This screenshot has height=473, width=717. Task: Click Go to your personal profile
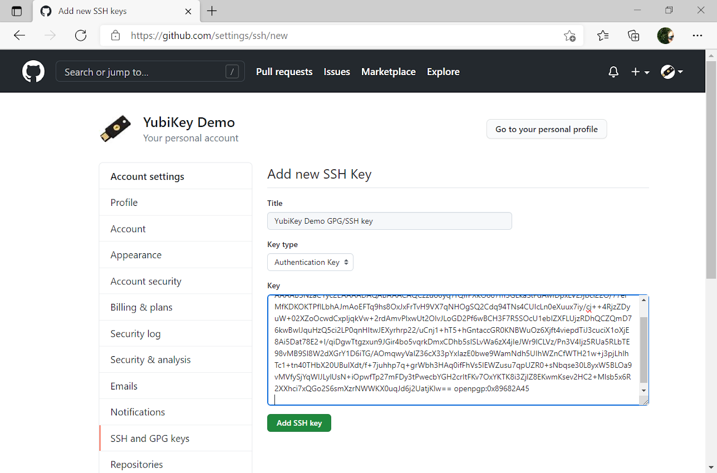tap(546, 129)
